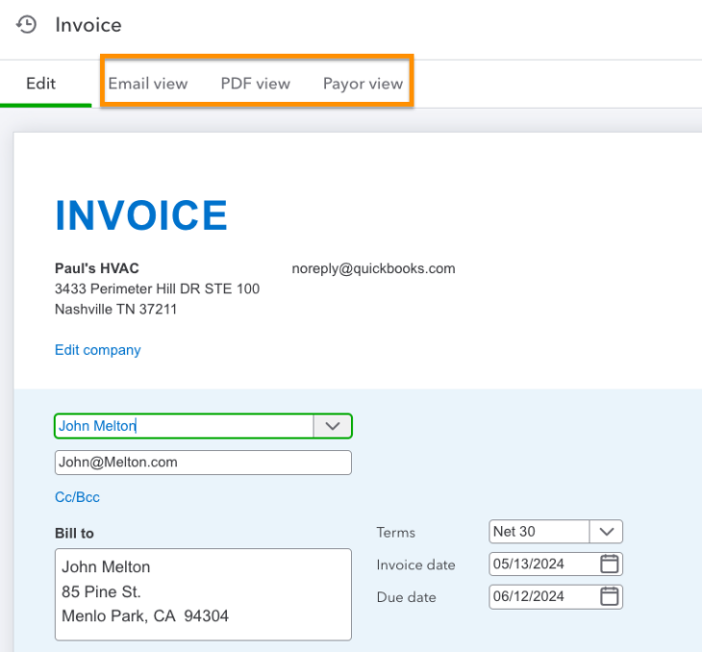Click the blue INVOICE heading
This screenshot has width=702, height=652.
[x=141, y=215]
